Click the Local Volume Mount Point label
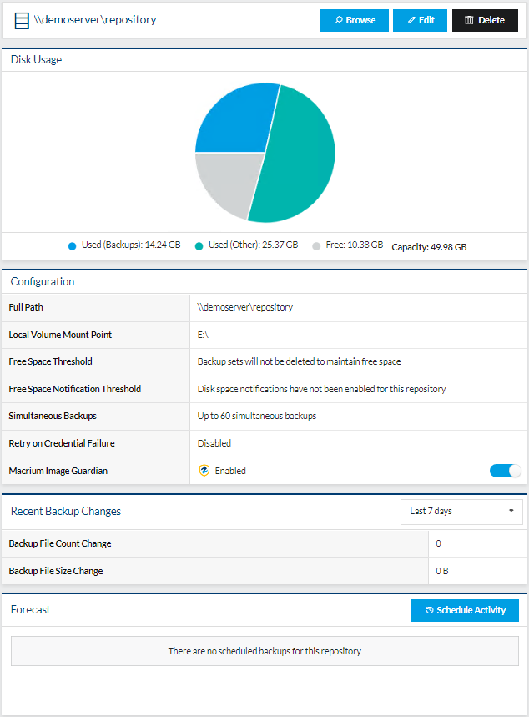529x717 pixels. click(x=60, y=335)
